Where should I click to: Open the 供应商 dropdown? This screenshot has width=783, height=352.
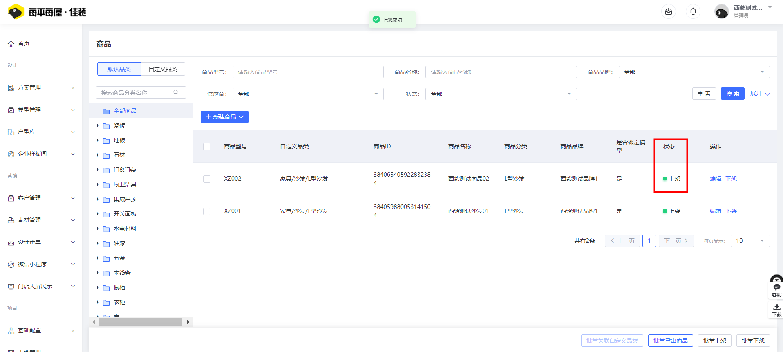coord(308,94)
